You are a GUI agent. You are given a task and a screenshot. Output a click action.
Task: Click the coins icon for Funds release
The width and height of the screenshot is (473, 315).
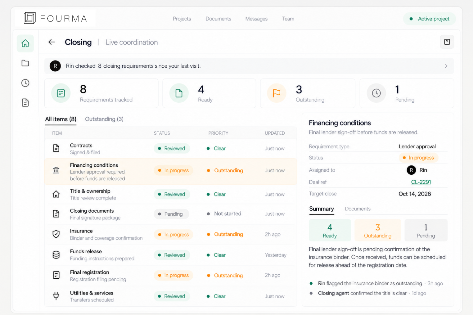click(x=56, y=255)
